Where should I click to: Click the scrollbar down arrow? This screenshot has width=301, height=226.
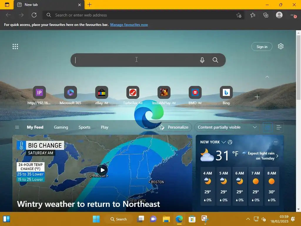pos(298,209)
